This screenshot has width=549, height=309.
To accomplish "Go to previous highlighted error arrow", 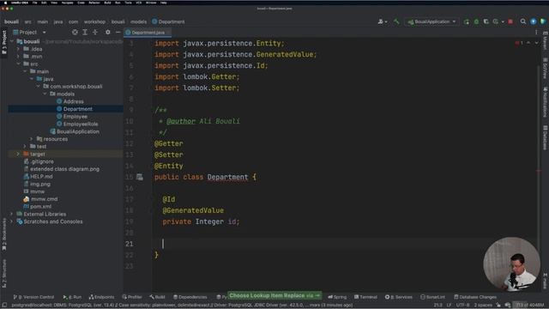I will pyautogui.click(x=528, y=43).
